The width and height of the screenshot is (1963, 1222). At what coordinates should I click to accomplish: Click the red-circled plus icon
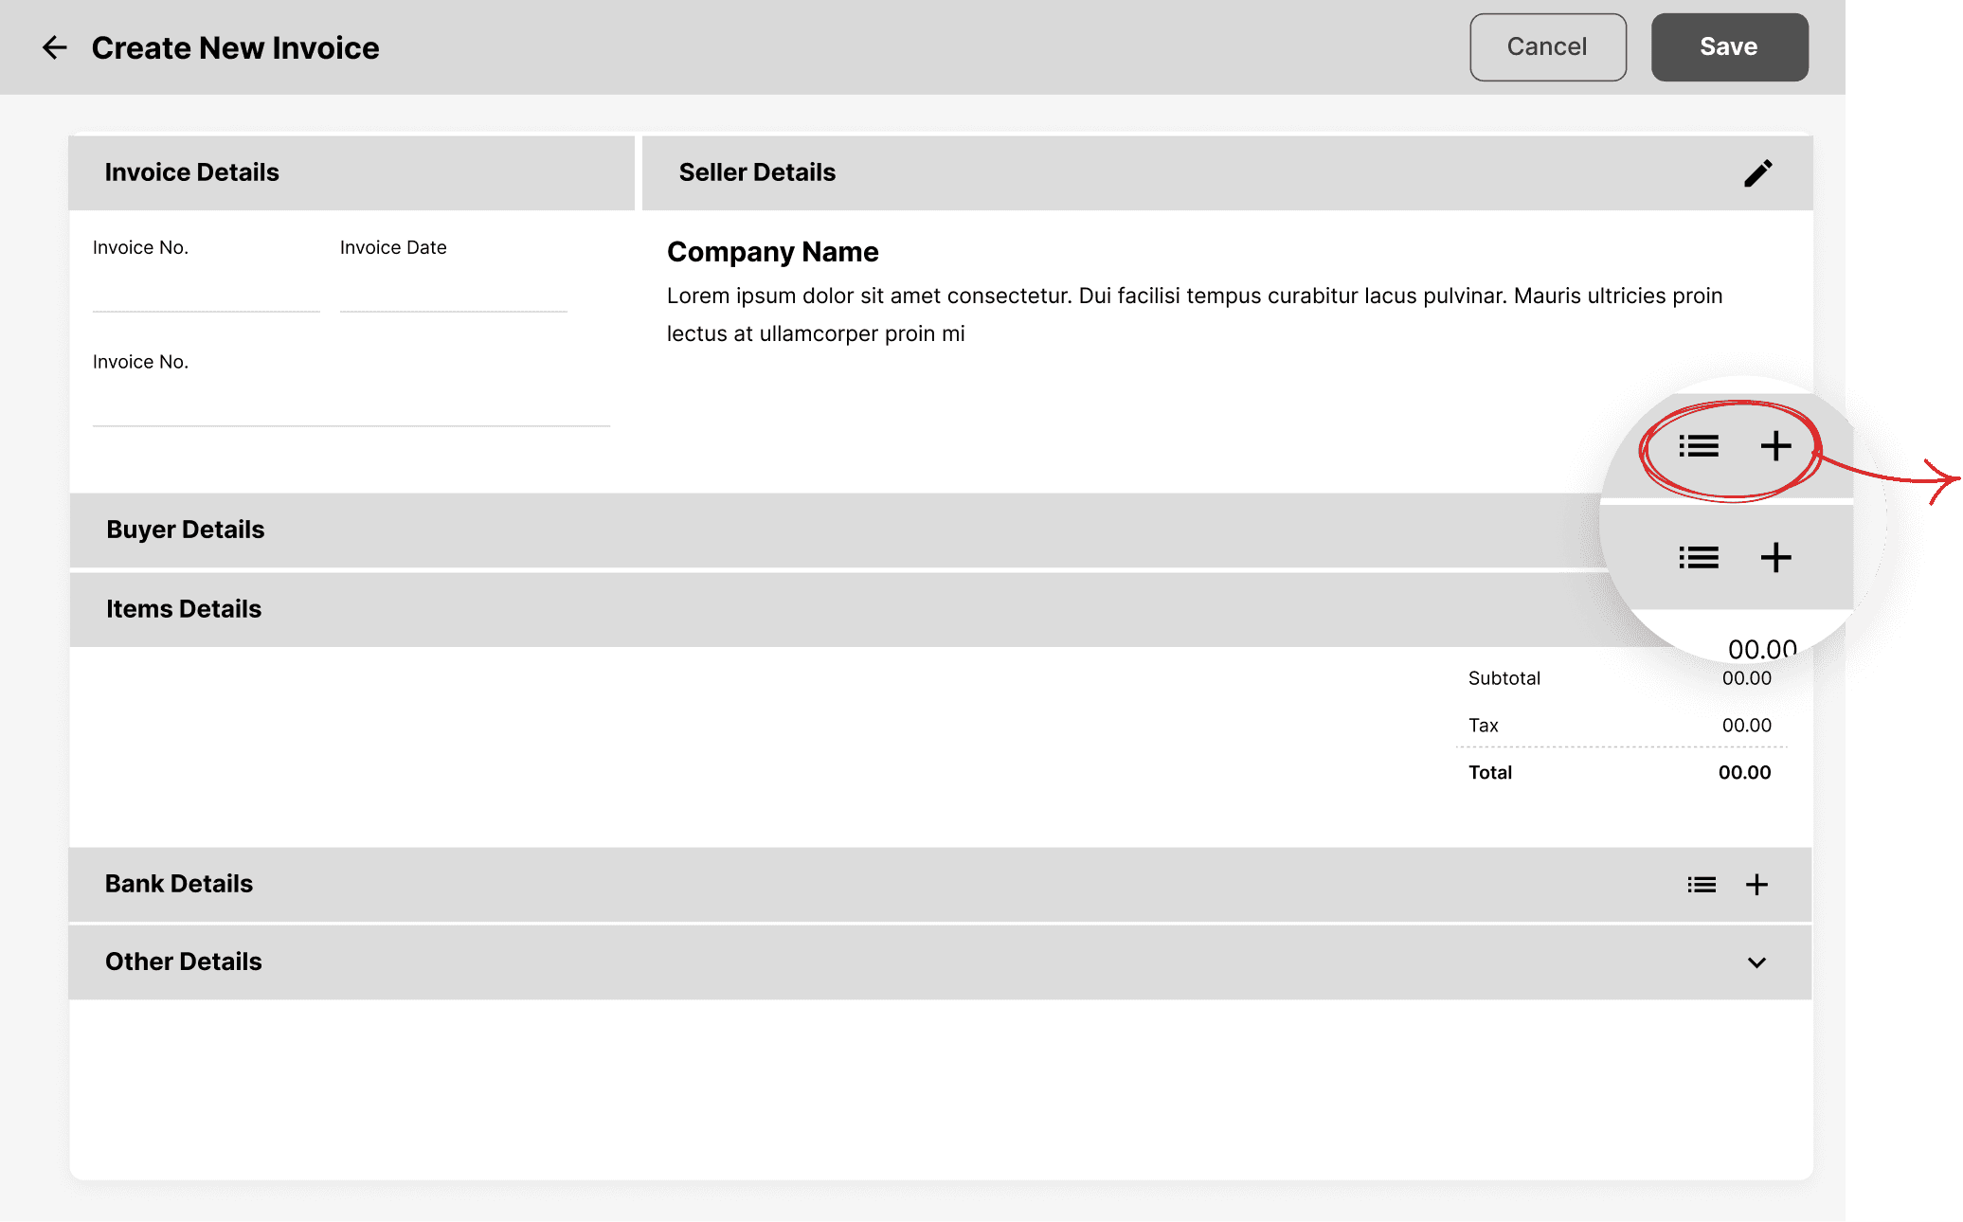tap(1775, 446)
